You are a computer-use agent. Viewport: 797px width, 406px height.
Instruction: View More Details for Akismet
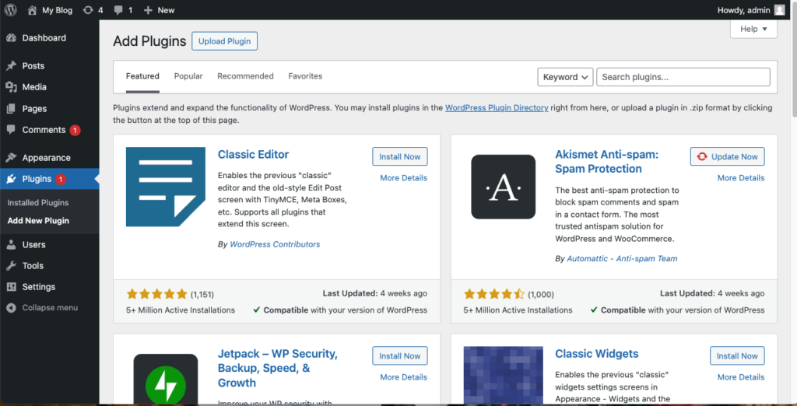point(741,178)
